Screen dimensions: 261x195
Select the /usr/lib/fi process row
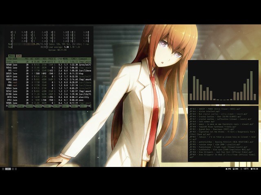49,94
